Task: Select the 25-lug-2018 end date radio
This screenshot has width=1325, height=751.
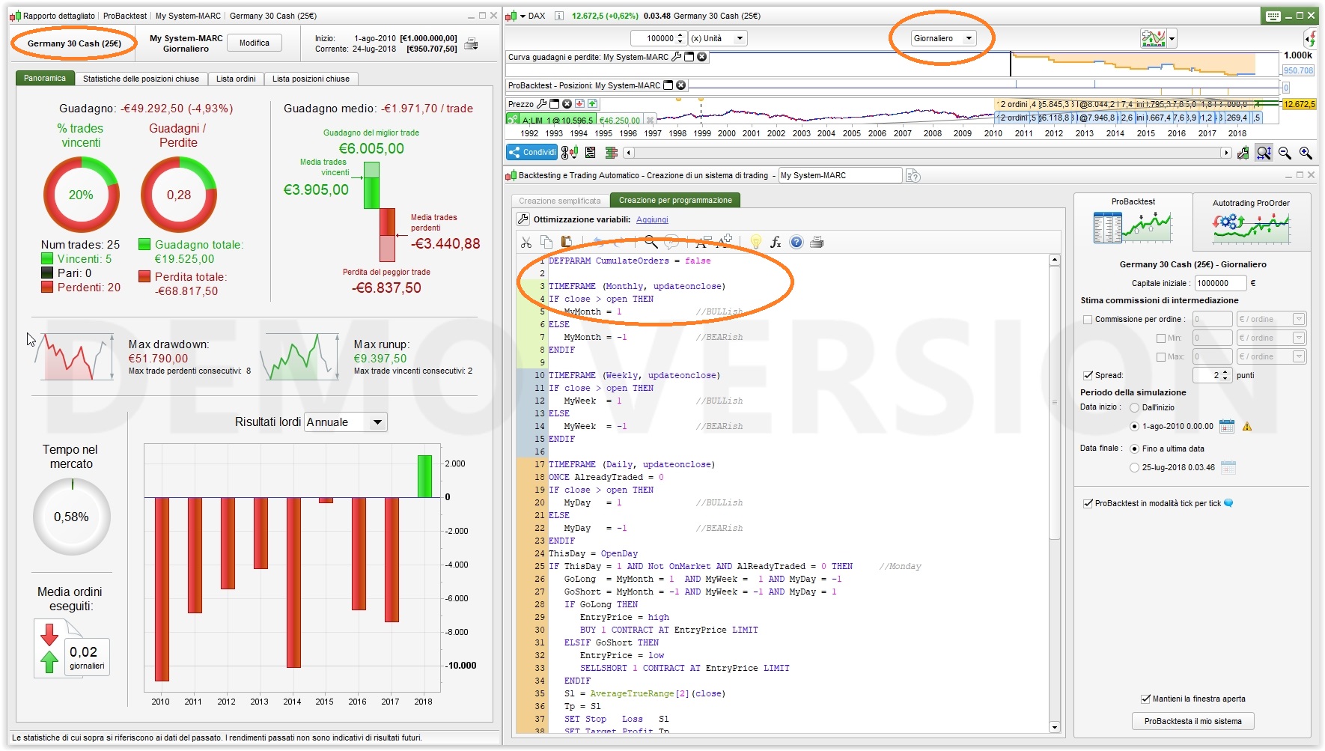Action: (1134, 467)
